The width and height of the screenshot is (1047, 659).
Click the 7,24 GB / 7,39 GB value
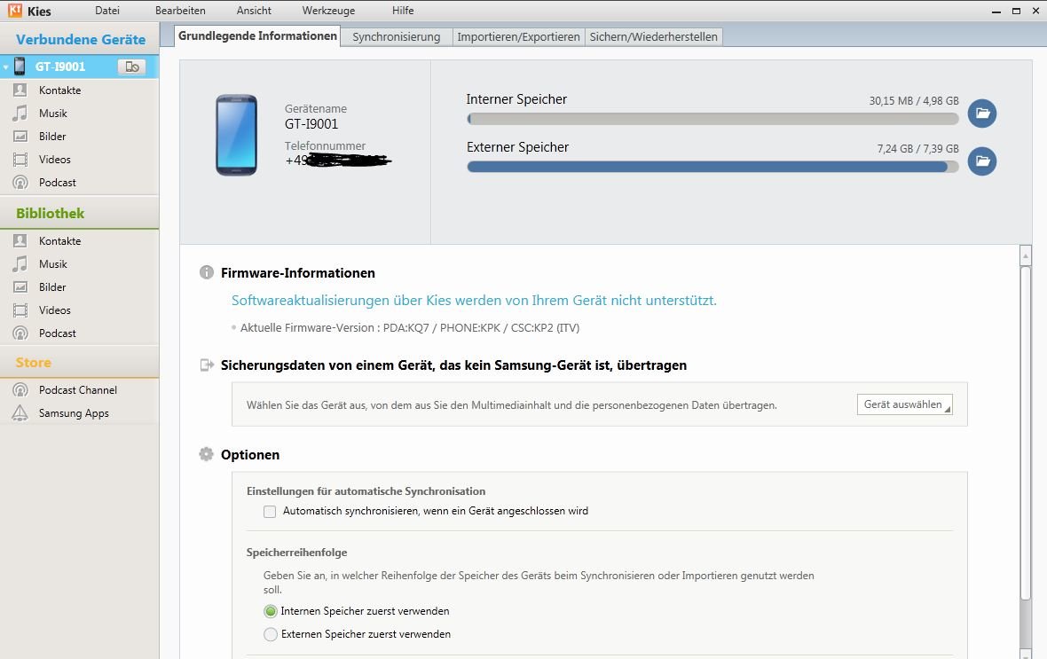[917, 149]
